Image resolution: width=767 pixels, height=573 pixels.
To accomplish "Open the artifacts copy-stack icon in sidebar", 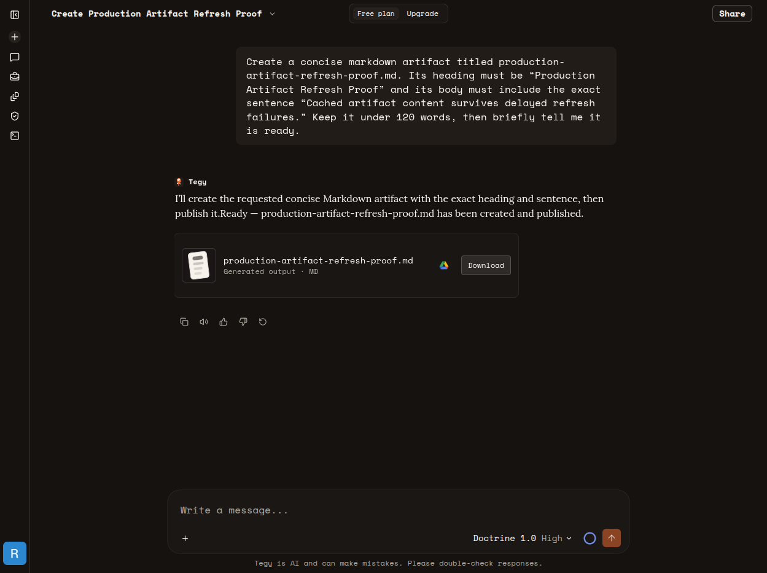I will 15,96.
